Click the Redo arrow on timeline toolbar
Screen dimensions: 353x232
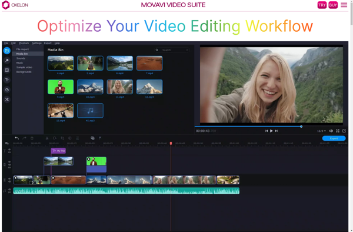click(x=24, y=138)
